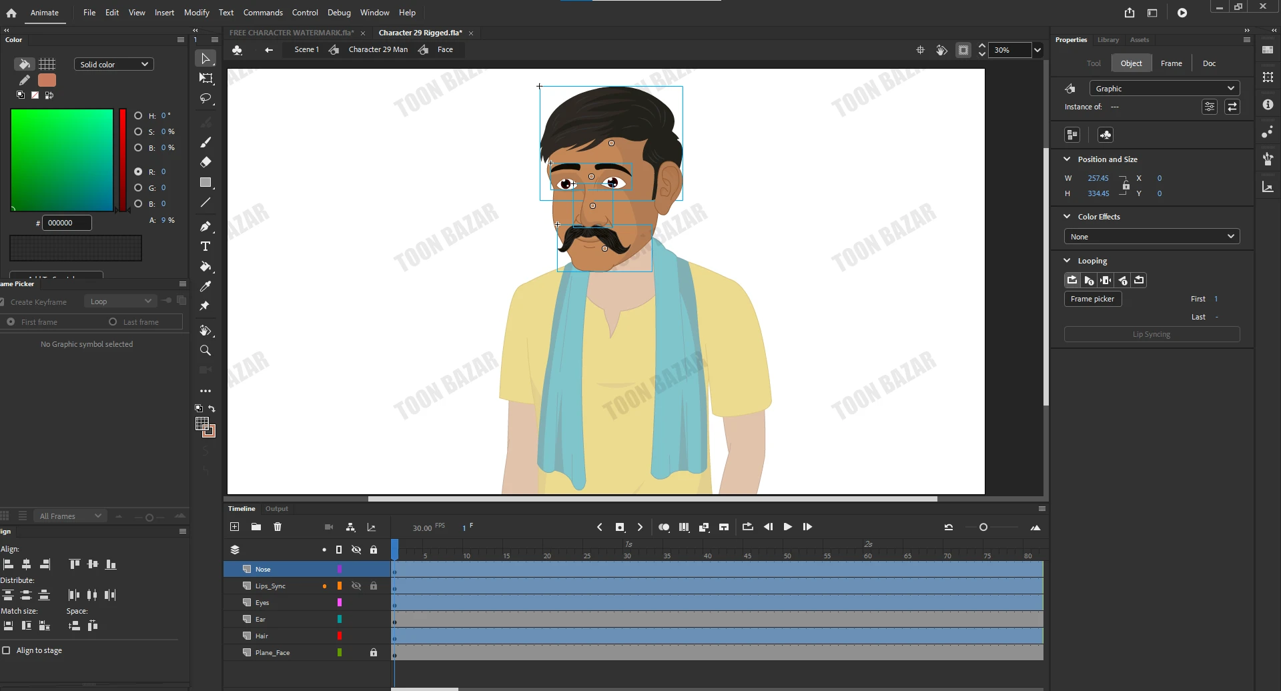
Task: Select the Zoom magnifier tool
Action: point(205,351)
